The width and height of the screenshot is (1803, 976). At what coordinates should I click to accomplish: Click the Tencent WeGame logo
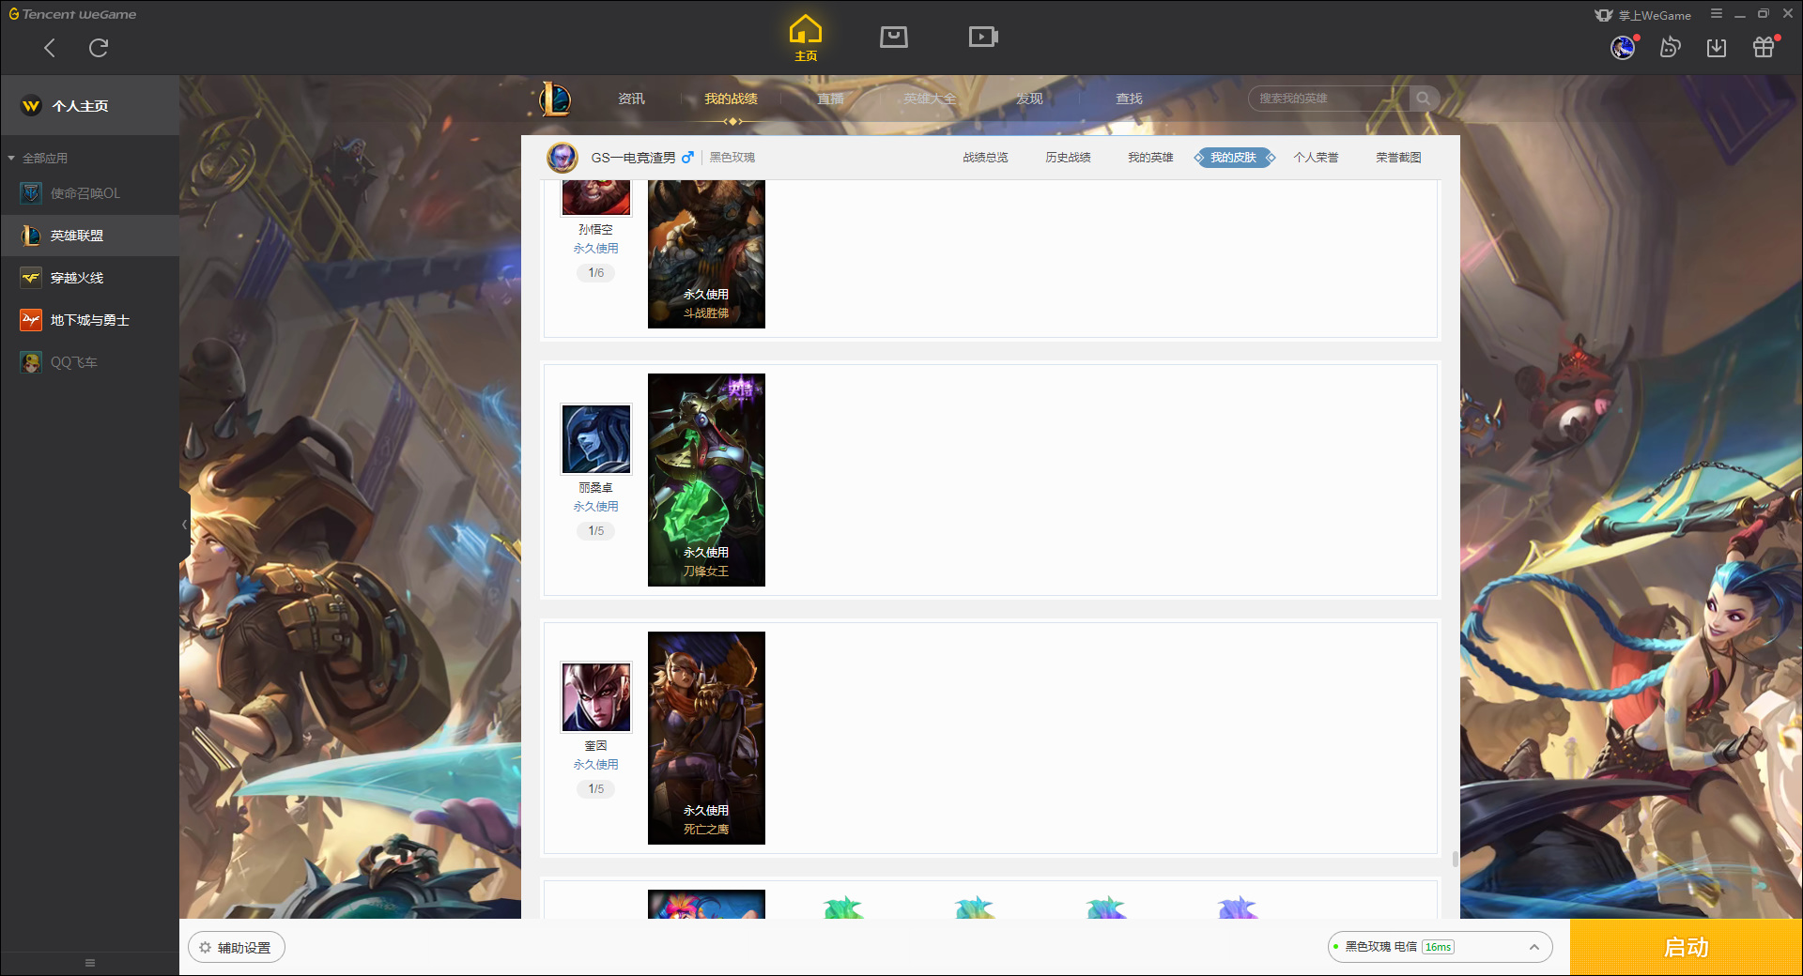click(72, 14)
